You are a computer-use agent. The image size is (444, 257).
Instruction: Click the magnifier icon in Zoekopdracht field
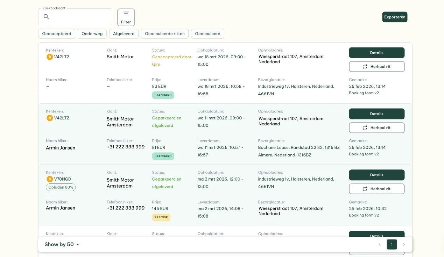click(x=46, y=17)
